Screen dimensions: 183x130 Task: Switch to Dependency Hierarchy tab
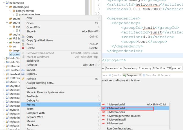pyautogui.click(x=137, y=68)
